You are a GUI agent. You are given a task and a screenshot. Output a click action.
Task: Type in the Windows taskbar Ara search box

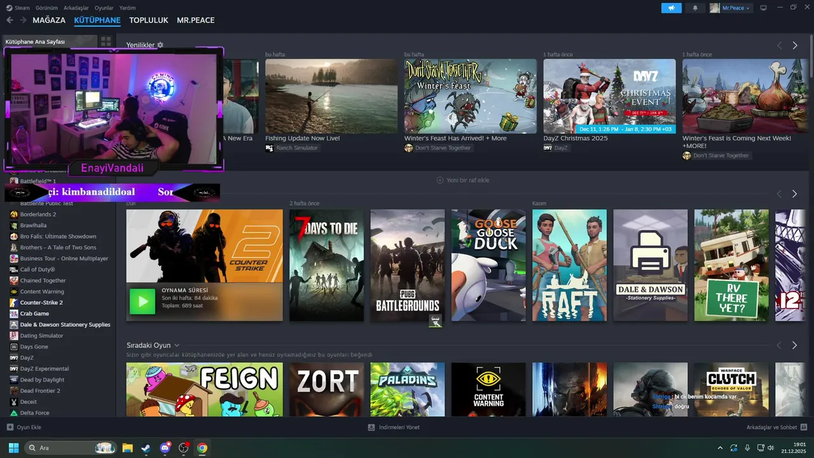(x=71, y=448)
